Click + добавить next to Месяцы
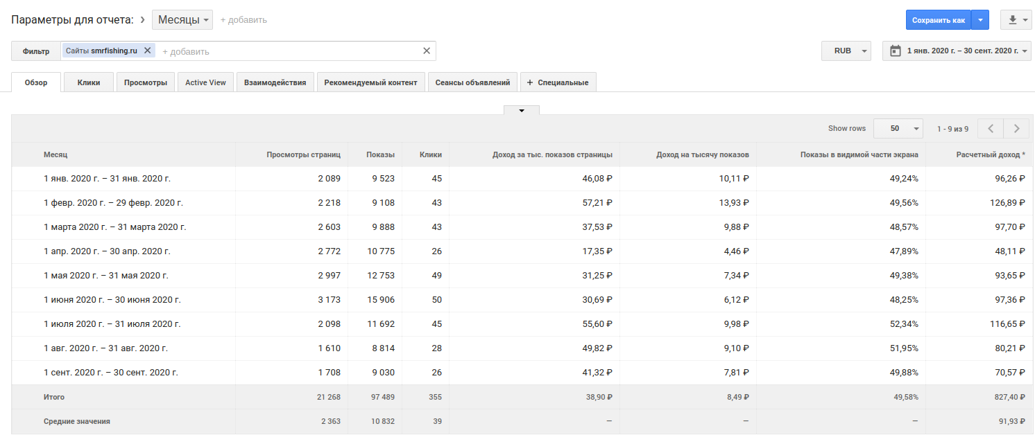Screen dimensions: 1035x435 coord(243,20)
